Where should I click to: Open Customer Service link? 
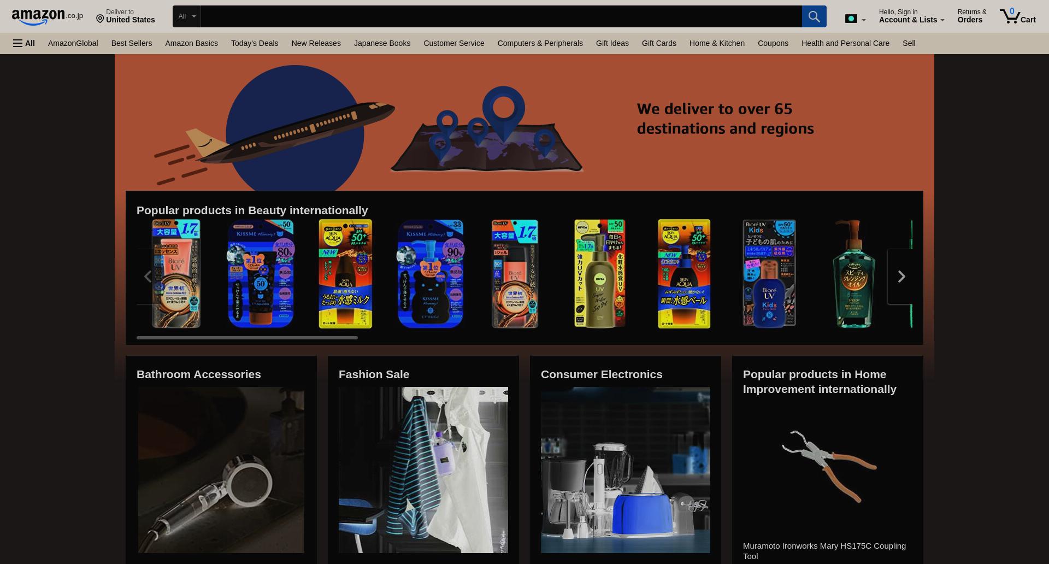pyautogui.click(x=453, y=43)
